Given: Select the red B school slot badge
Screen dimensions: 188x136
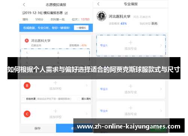Looking at the screenshot, I should [27, 86].
